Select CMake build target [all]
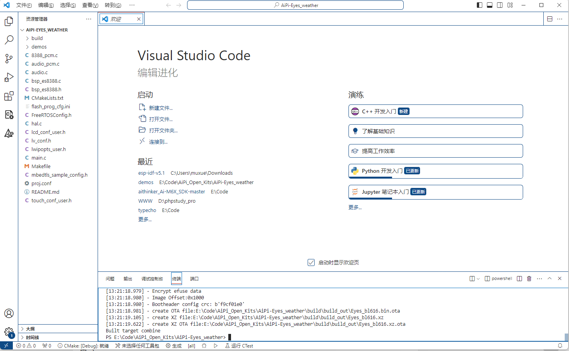569x351 pixels. pos(191,346)
